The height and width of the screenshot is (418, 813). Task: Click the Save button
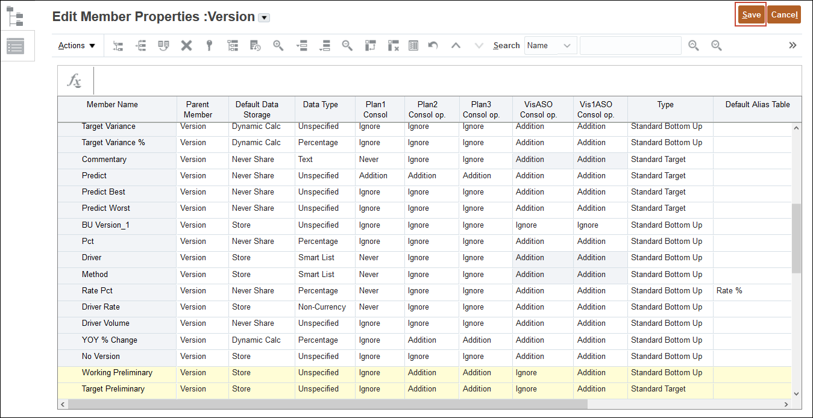[x=750, y=14]
